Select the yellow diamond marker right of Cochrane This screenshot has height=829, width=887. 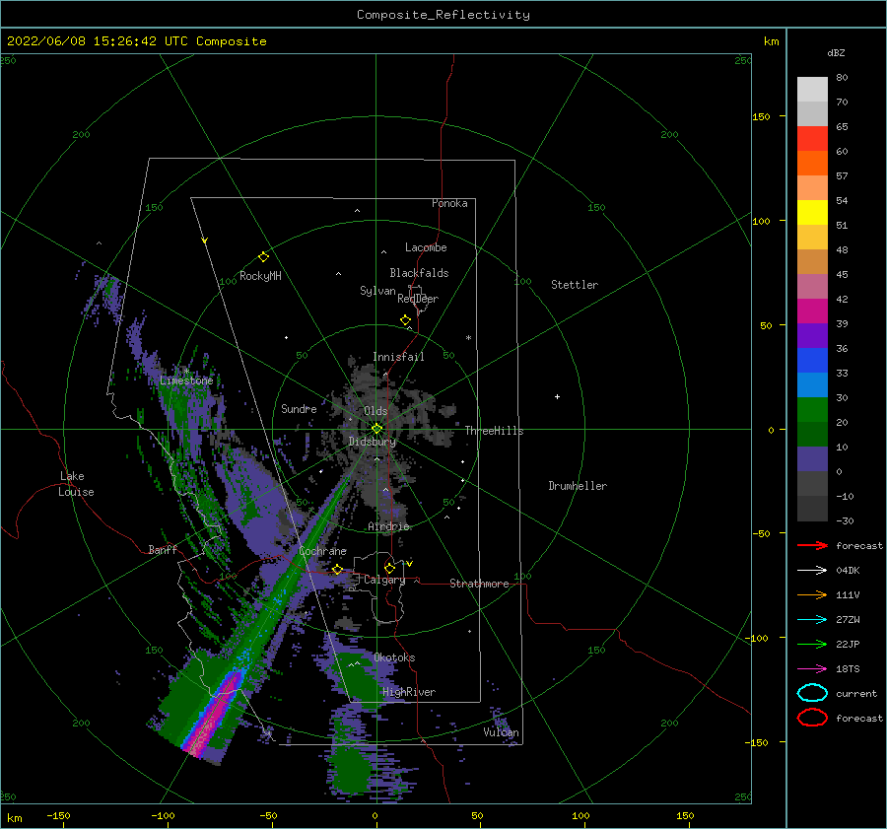(337, 570)
